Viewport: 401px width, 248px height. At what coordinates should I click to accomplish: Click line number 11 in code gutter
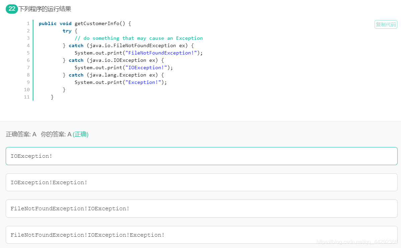tap(27, 97)
